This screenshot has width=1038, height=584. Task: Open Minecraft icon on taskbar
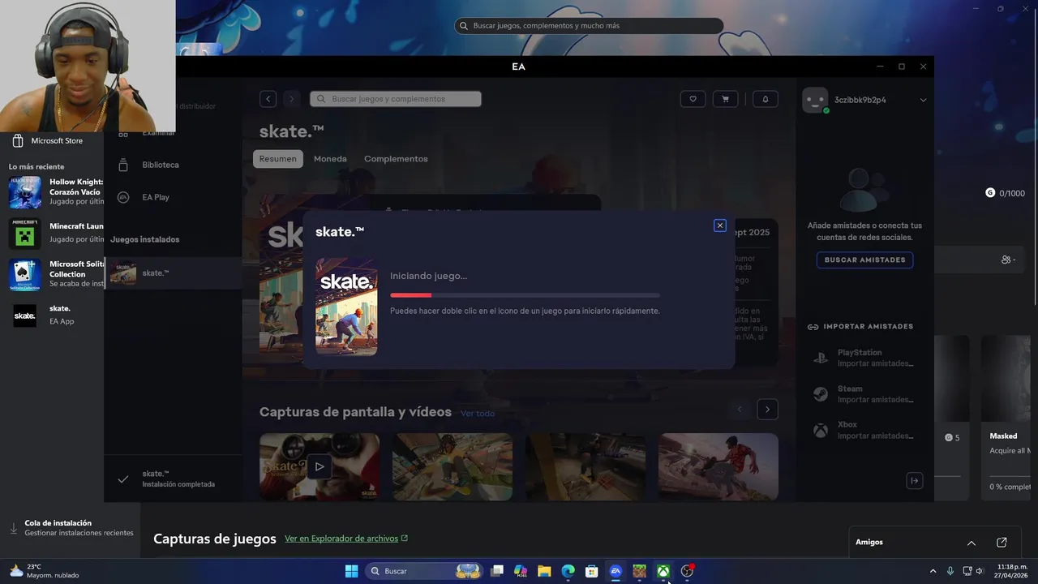(640, 571)
